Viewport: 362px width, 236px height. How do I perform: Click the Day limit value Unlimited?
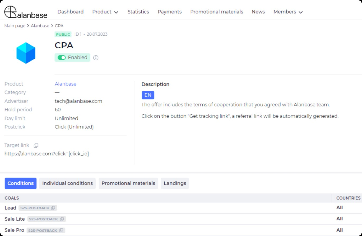tap(66, 118)
